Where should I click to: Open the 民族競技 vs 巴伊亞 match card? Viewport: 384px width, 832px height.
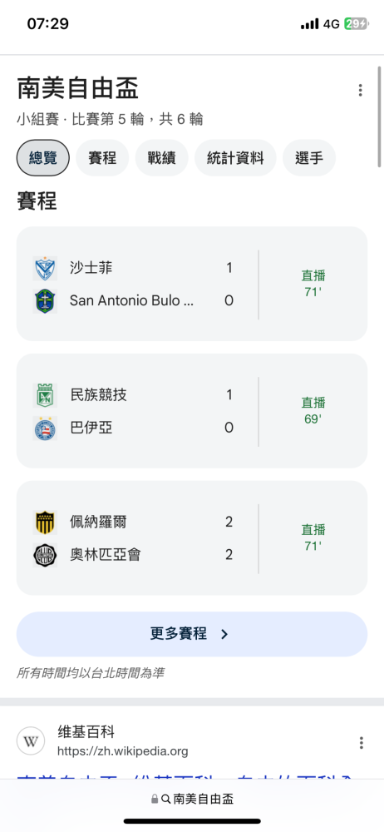coord(192,411)
